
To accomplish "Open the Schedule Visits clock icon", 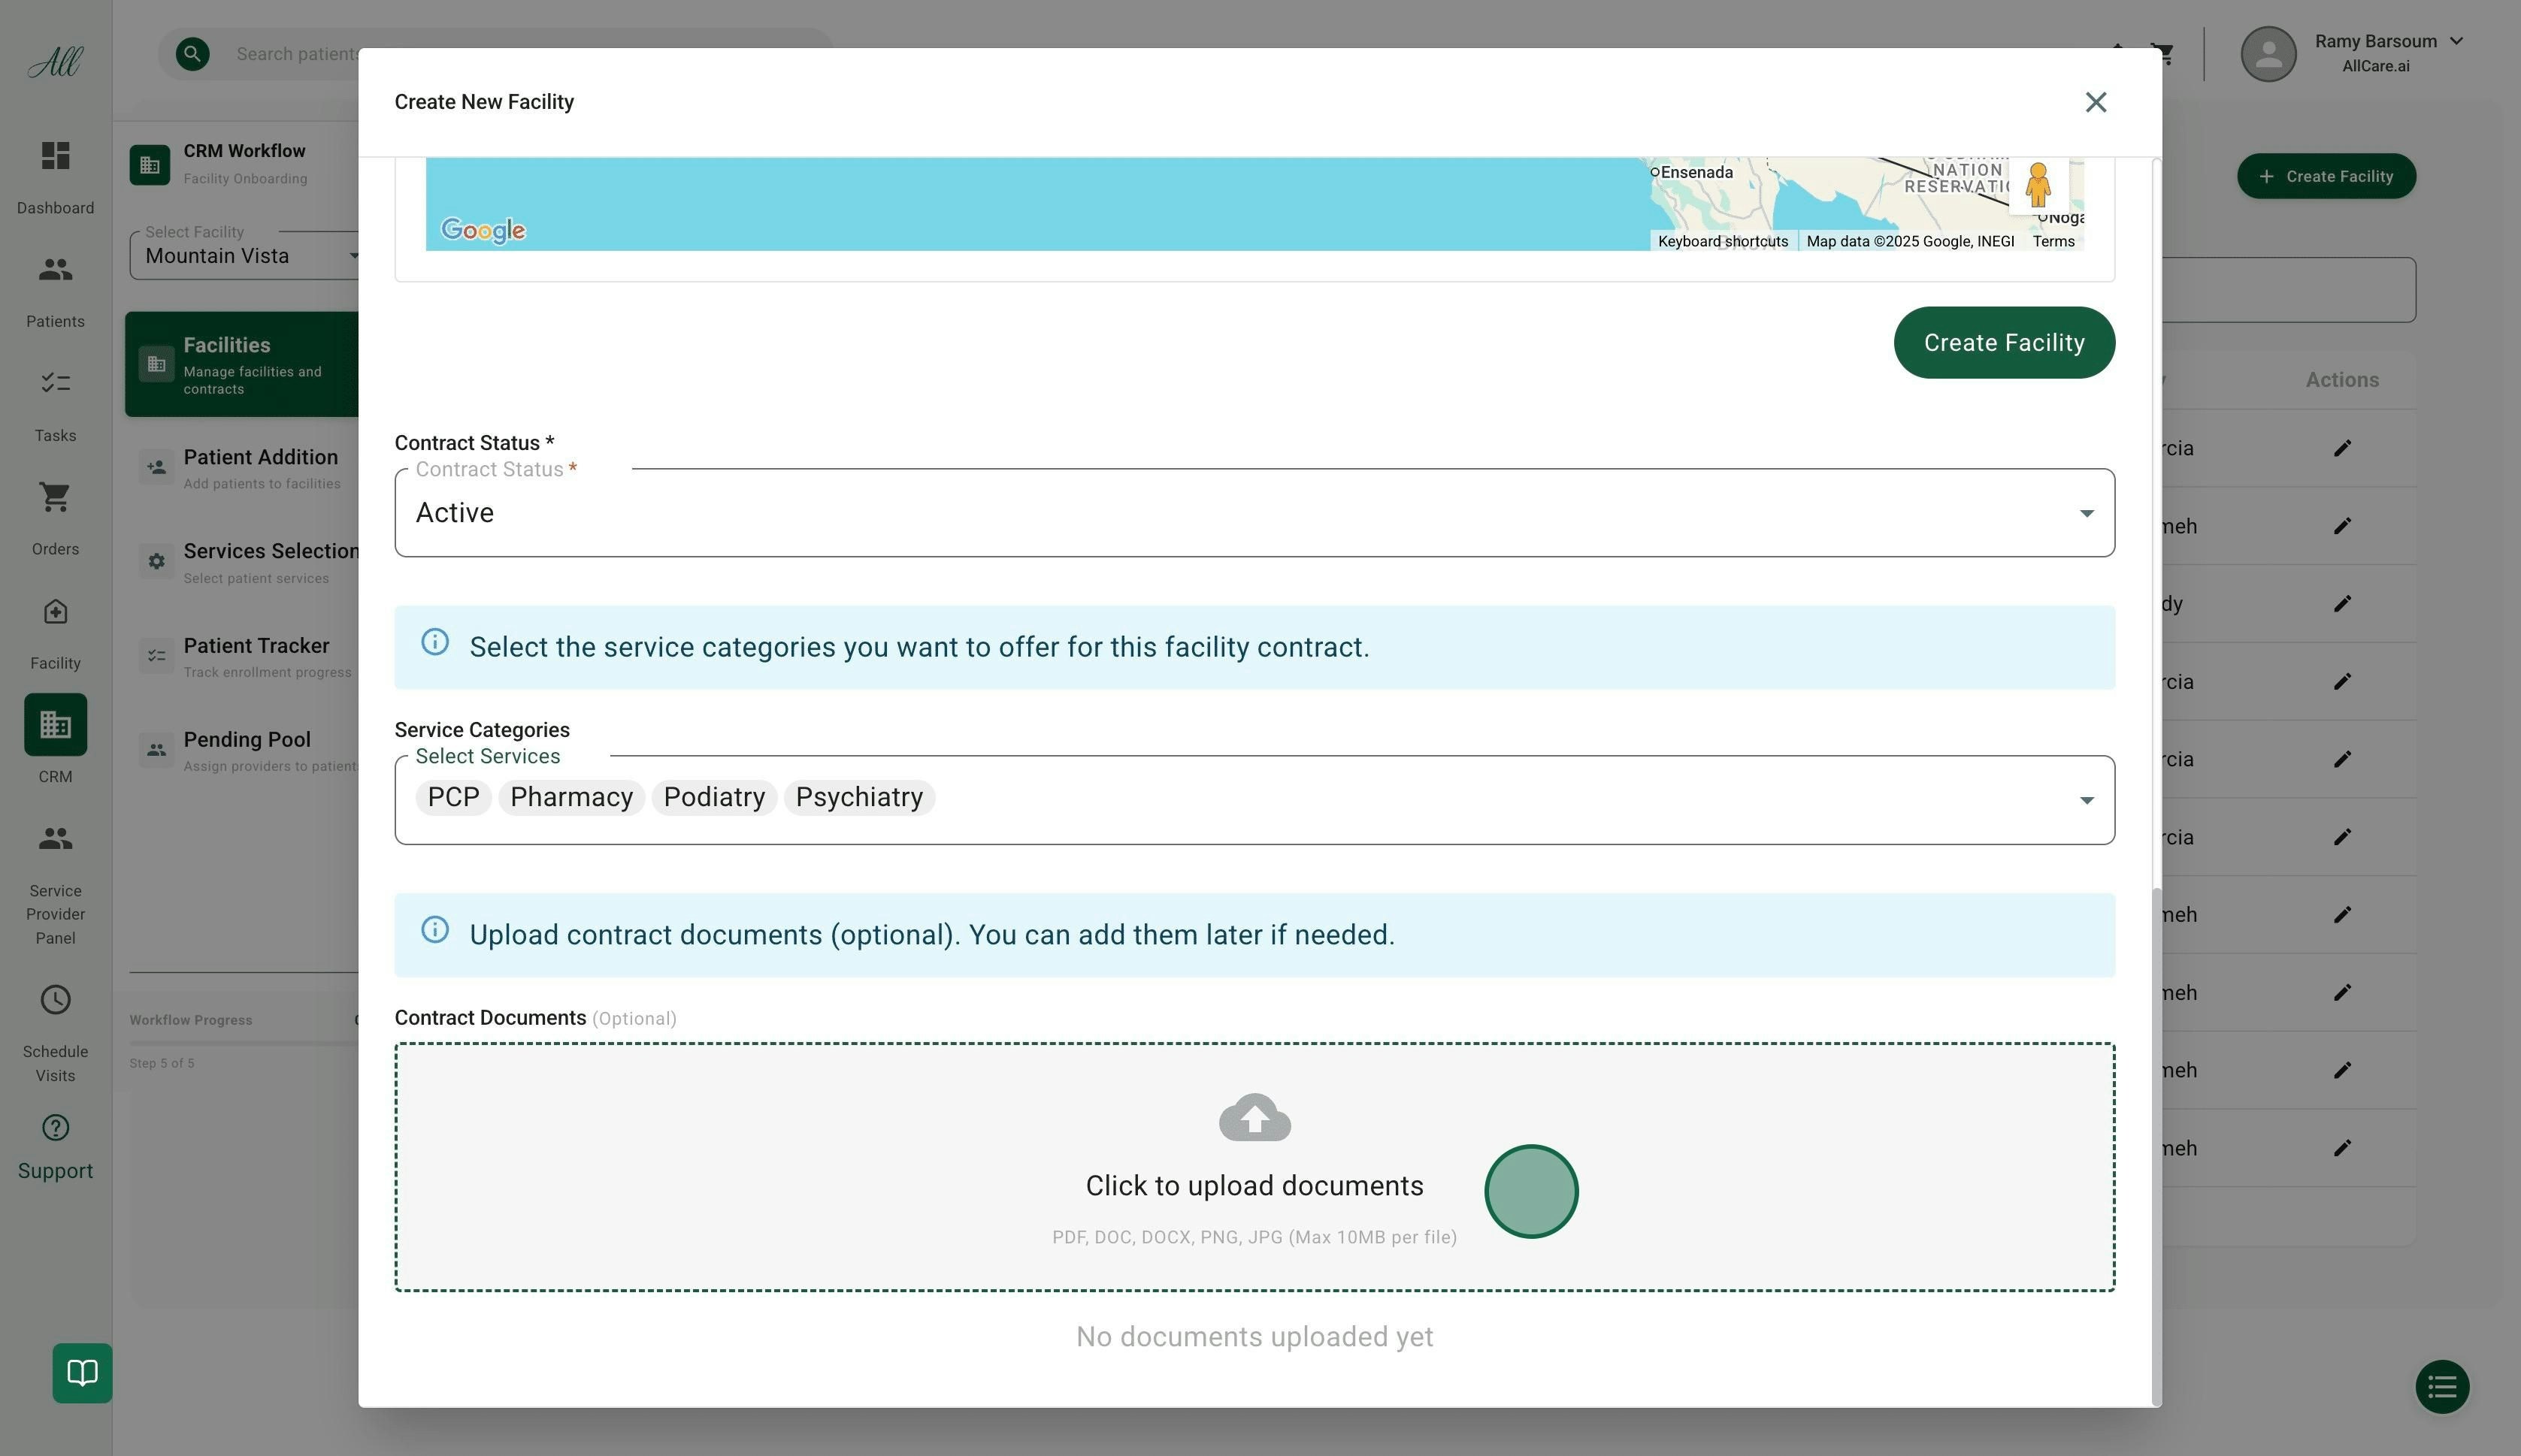I will (x=55, y=1000).
